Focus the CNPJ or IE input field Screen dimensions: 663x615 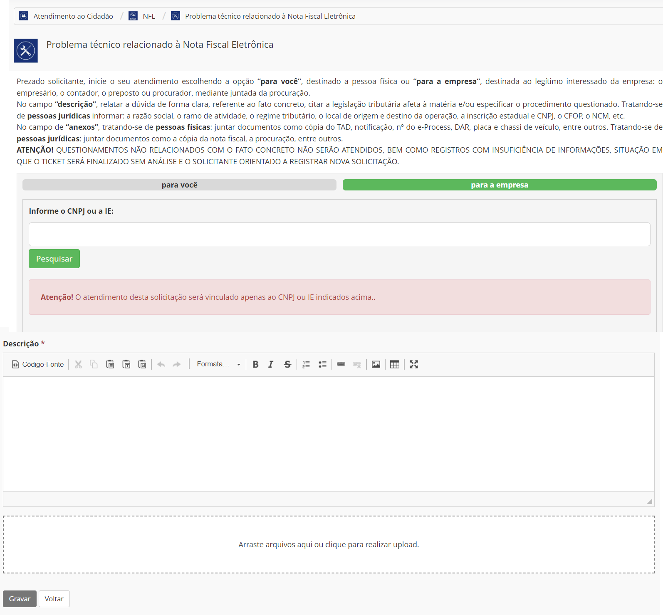339,234
